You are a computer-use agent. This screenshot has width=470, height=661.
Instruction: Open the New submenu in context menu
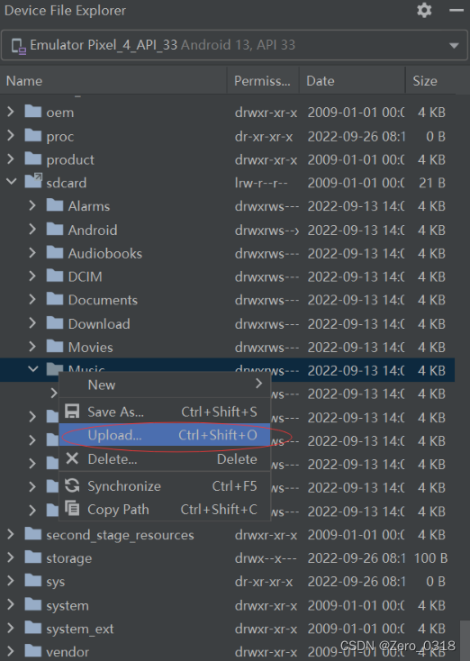click(165, 385)
